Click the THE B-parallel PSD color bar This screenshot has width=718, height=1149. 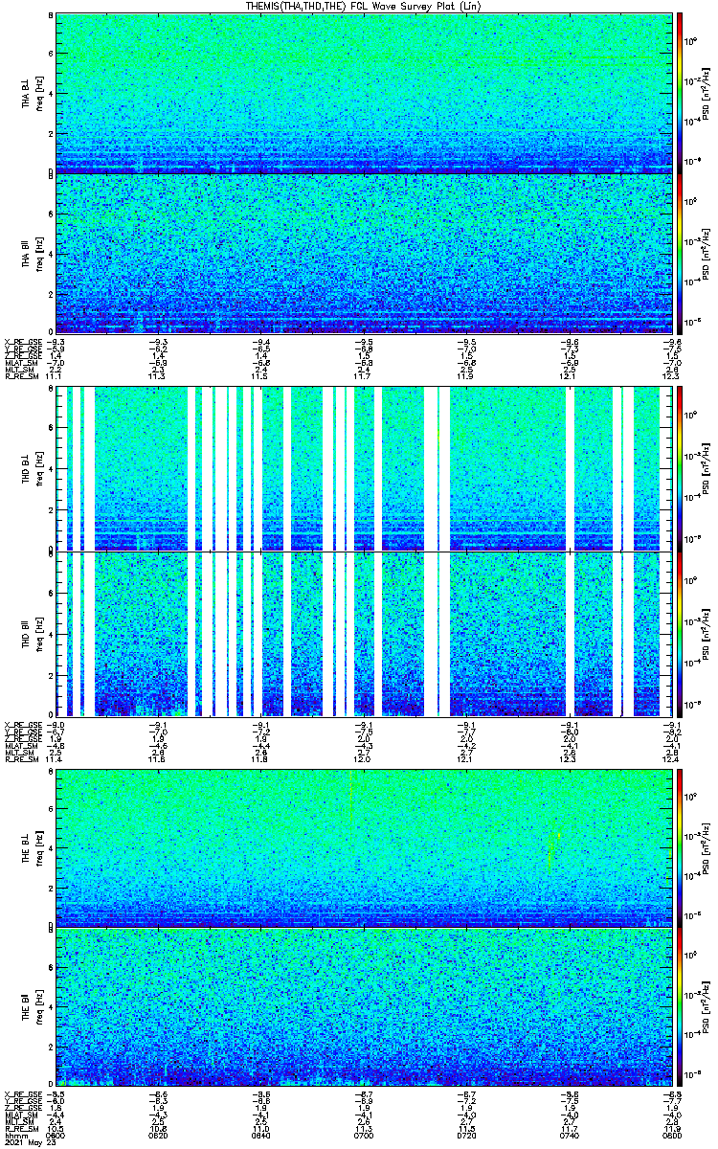(679, 1006)
